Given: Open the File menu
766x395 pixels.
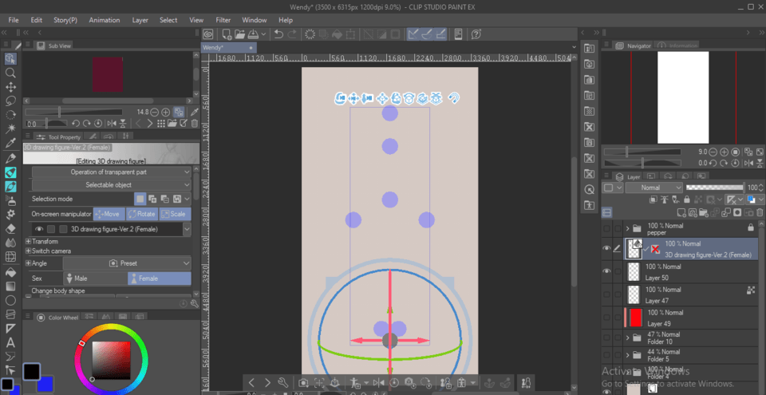Looking at the screenshot, I should tap(14, 20).
